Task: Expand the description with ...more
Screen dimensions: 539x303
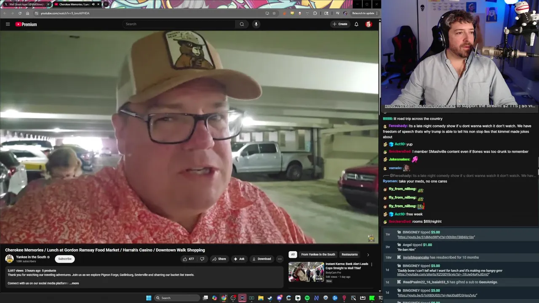Action: point(74,283)
